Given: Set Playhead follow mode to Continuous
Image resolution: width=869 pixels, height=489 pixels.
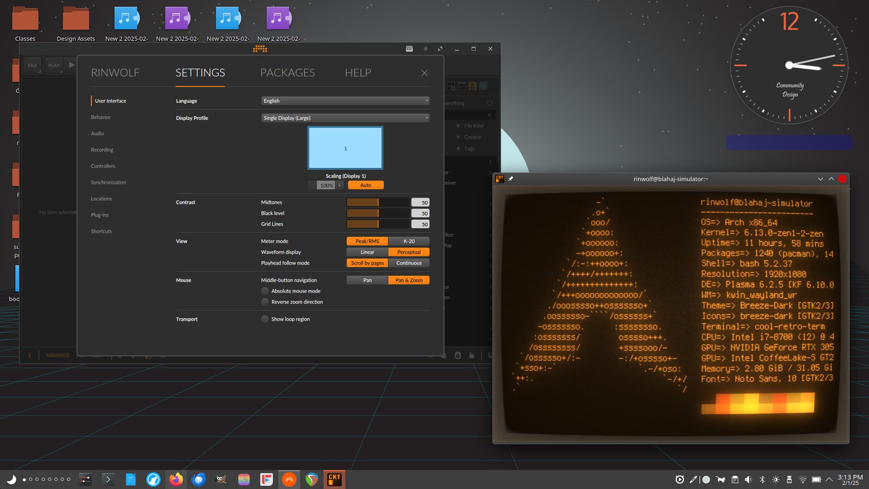Looking at the screenshot, I should [409, 263].
